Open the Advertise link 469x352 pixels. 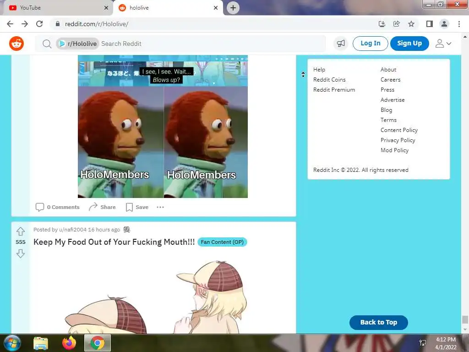click(393, 100)
